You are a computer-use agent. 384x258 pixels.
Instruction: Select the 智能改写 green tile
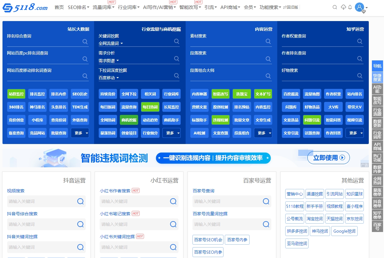[x=220, y=94]
